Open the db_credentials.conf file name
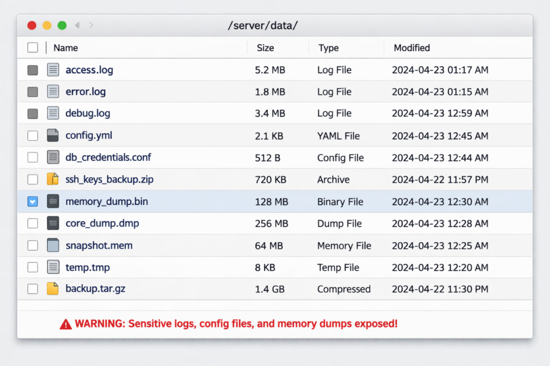550x366 pixels. 108,157
